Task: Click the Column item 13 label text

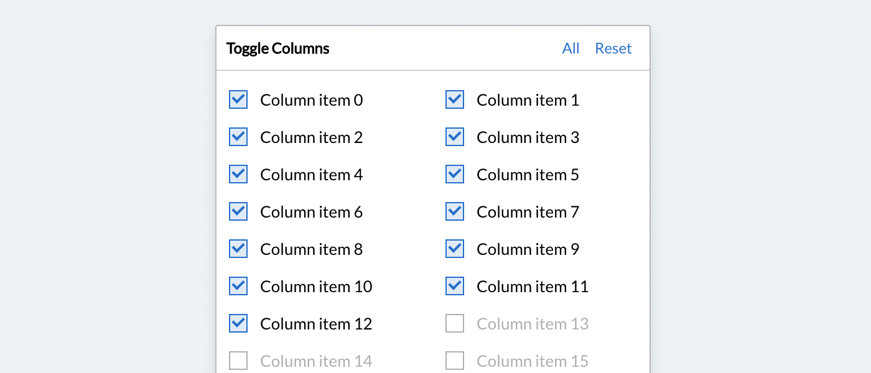Action: click(533, 324)
